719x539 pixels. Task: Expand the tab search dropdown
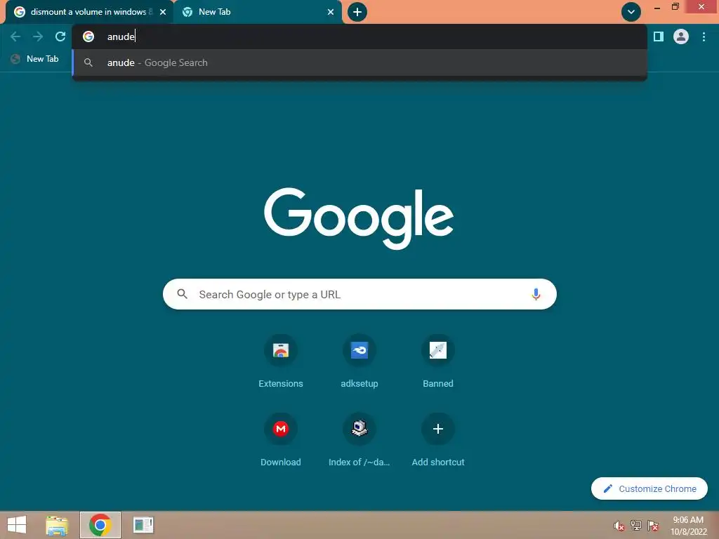tap(631, 12)
